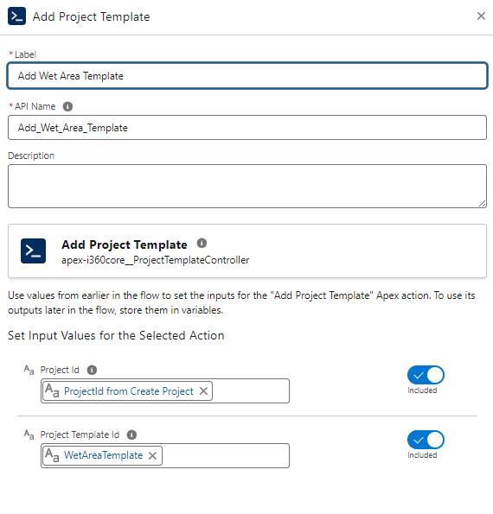This screenshot has height=514, width=493.
Task: Click the API Name info icon
Action: (67, 106)
